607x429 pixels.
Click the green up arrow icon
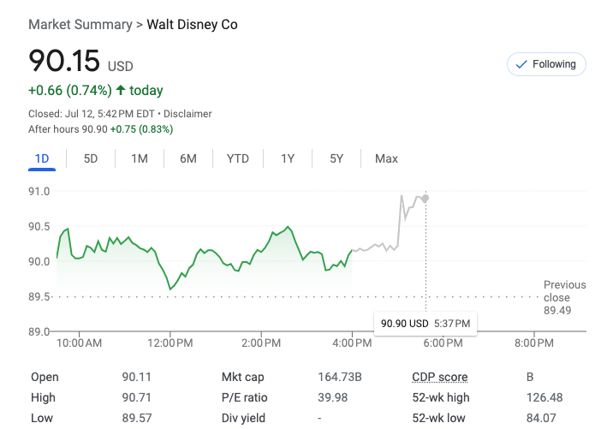tap(121, 91)
